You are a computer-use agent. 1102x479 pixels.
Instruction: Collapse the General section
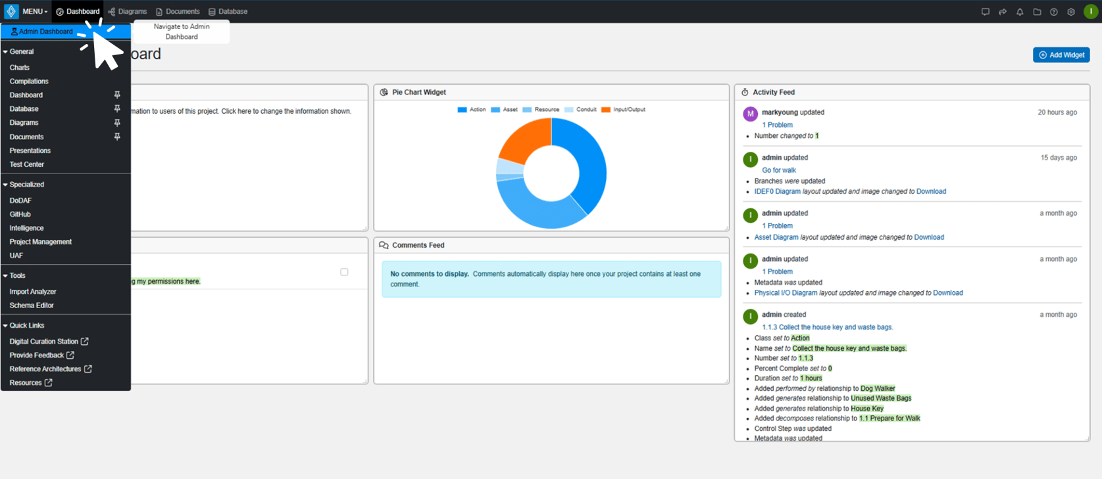(18, 51)
